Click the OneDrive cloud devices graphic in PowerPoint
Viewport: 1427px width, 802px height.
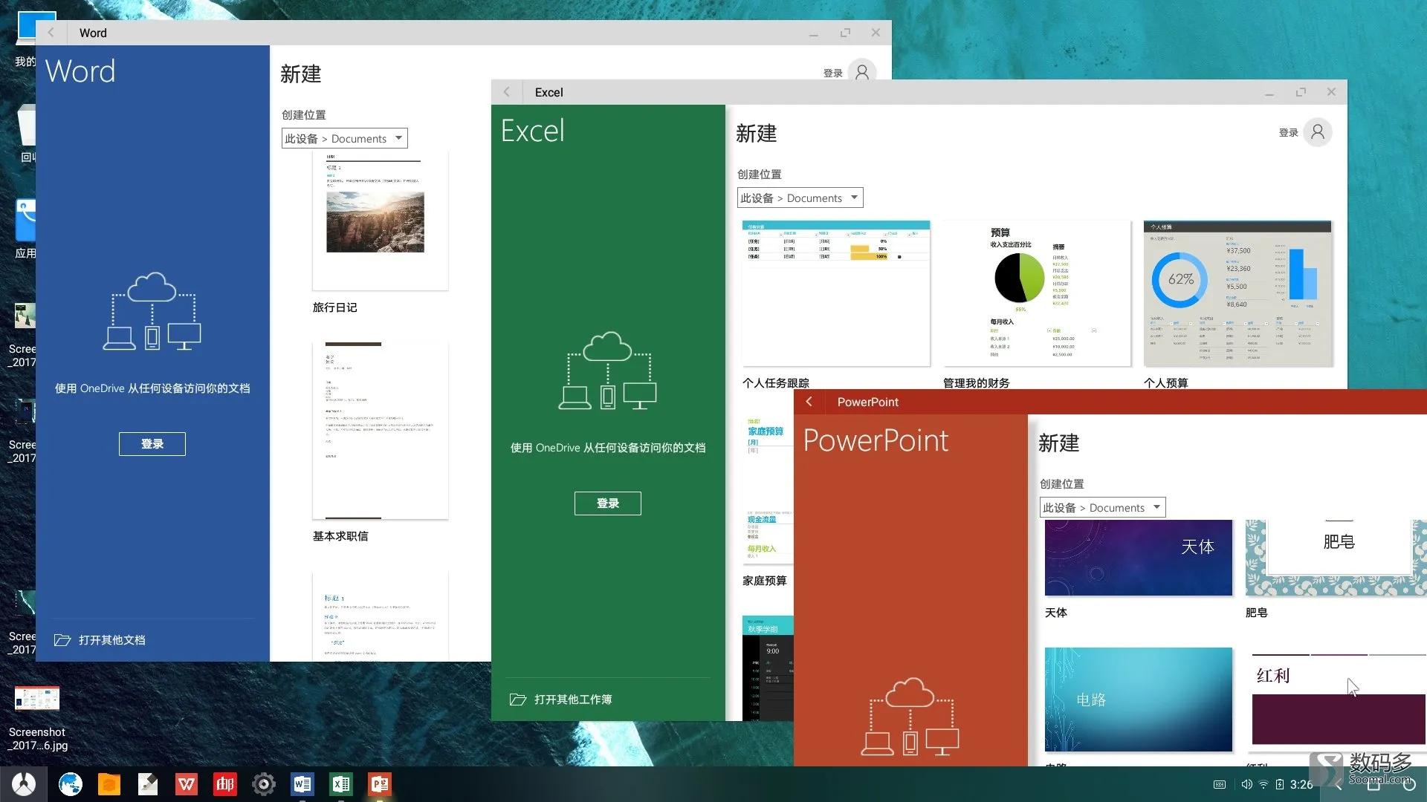pos(910,716)
